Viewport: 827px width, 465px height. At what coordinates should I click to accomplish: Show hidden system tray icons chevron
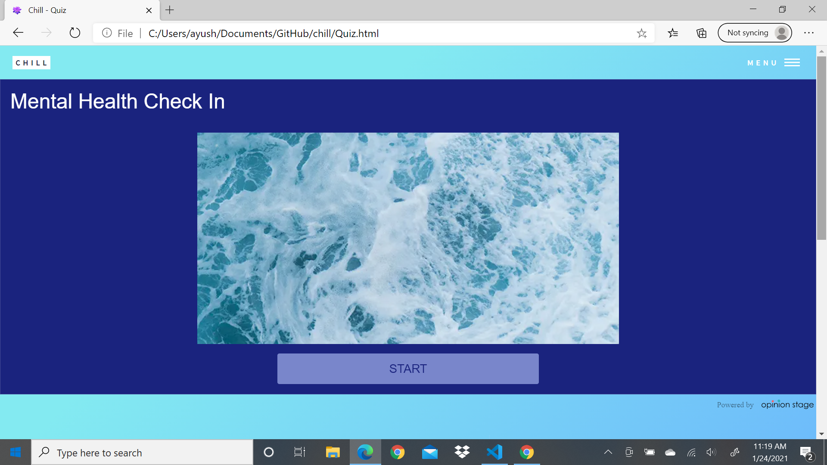[x=608, y=452]
